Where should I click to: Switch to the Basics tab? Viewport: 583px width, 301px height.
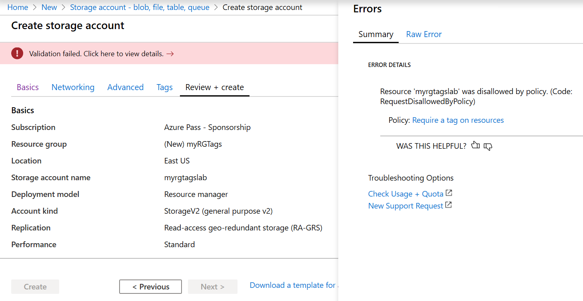(x=27, y=87)
